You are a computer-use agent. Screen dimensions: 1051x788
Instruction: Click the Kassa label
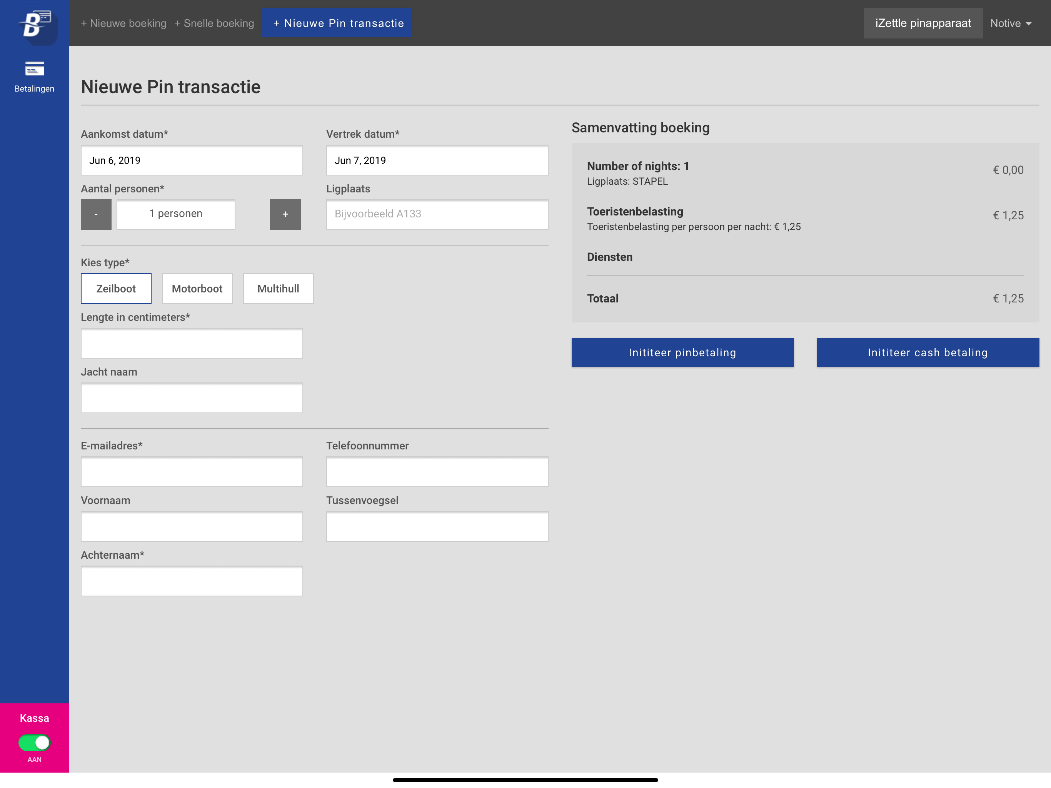coord(34,718)
